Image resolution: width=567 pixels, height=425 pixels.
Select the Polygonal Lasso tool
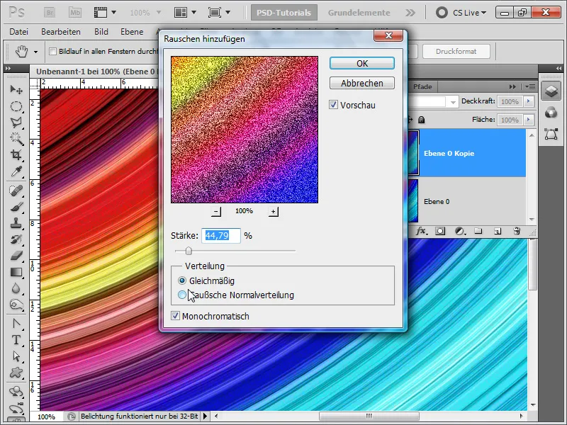tap(16, 123)
